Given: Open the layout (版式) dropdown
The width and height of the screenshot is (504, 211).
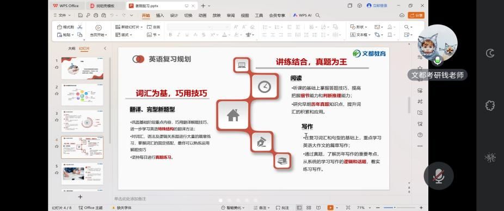Looking at the screenshot, I should [124, 35].
